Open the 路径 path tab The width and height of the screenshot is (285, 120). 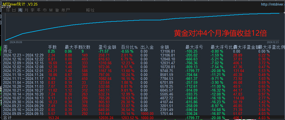click(x=90, y=10)
